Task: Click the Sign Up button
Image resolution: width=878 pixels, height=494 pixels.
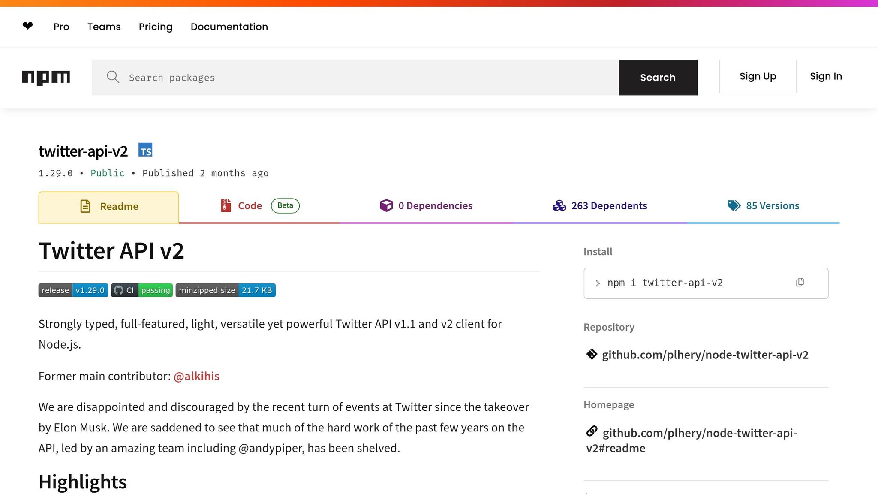Action: point(758,76)
